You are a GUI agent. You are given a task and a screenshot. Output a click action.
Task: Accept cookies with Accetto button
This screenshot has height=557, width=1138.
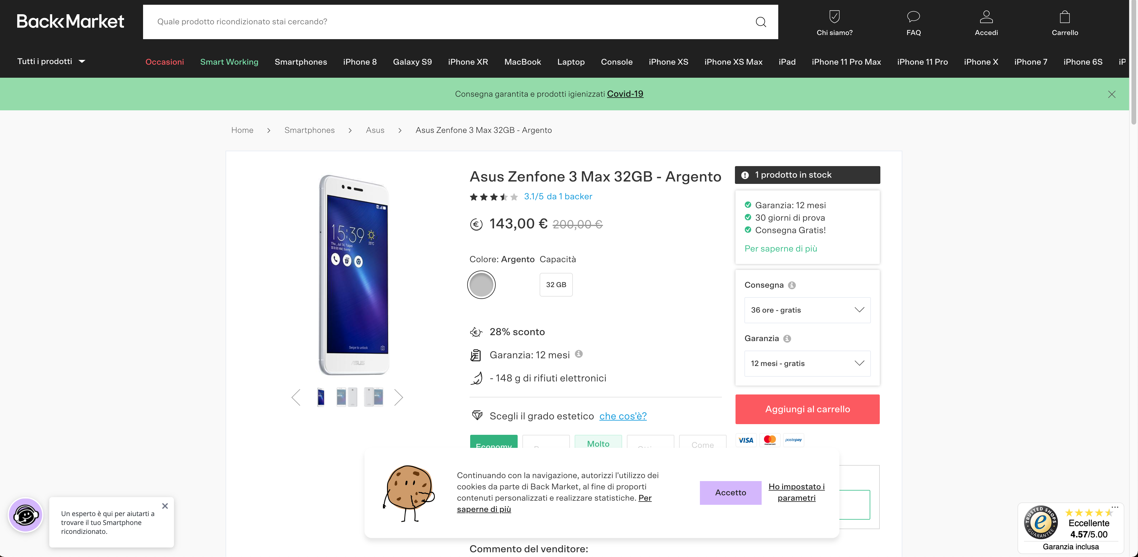pyautogui.click(x=730, y=493)
